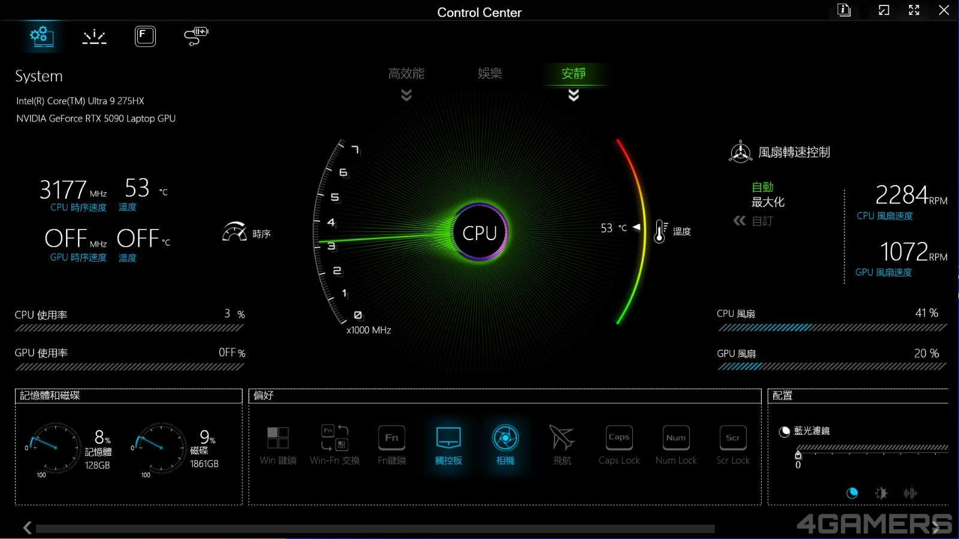Viewport: 959px width, 539px height.
Task: Toggle the 相機 camera
Action: click(x=505, y=445)
